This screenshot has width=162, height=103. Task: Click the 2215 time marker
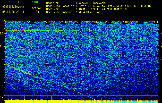click(x=78, y=22)
